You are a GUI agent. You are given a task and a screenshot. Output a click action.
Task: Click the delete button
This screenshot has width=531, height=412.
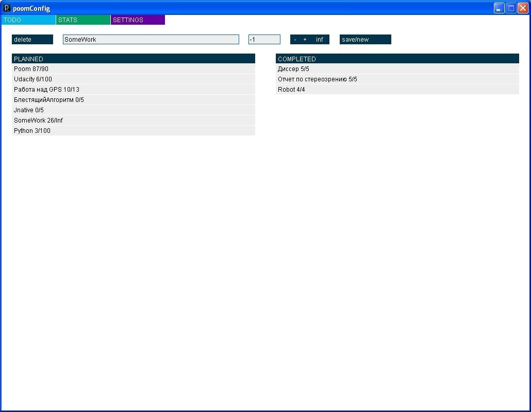[x=32, y=40]
